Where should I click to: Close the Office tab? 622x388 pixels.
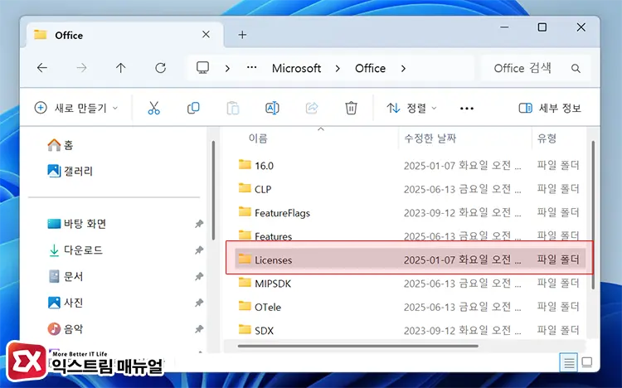[206, 35]
